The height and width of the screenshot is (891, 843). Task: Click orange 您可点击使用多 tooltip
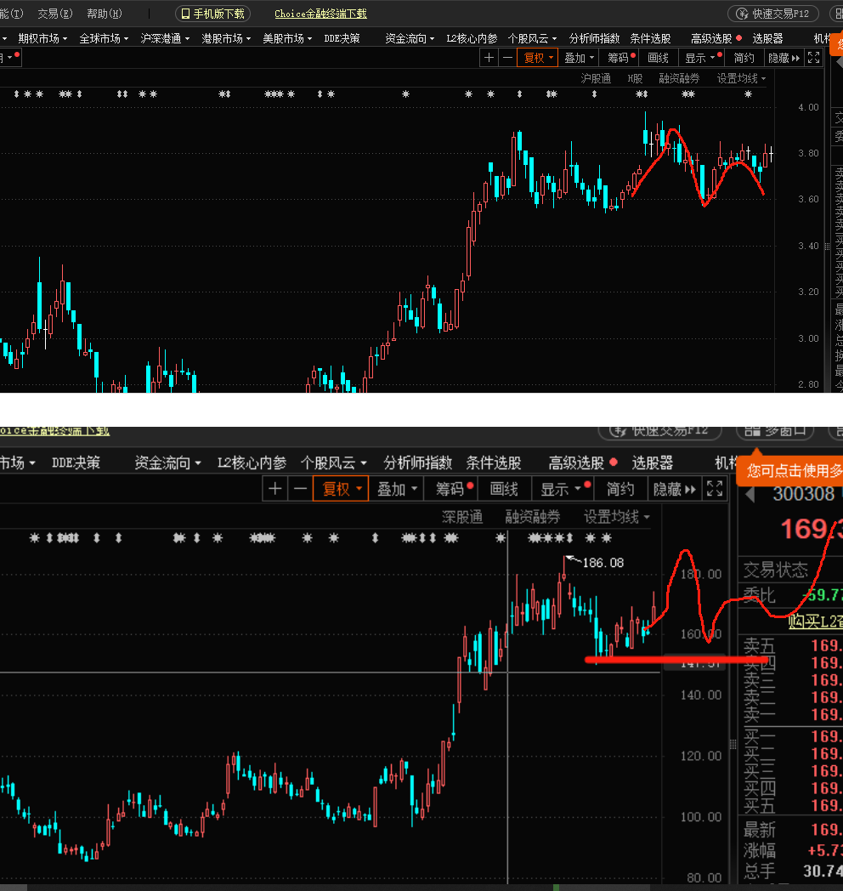[x=789, y=470]
